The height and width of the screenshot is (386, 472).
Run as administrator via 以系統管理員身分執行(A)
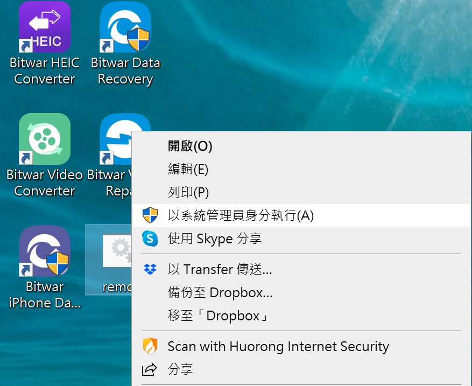[301, 215]
